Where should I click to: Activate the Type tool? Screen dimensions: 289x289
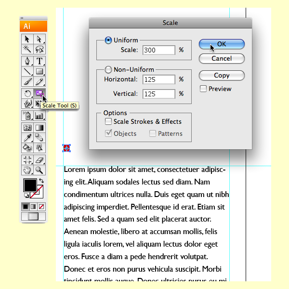(x=39, y=61)
